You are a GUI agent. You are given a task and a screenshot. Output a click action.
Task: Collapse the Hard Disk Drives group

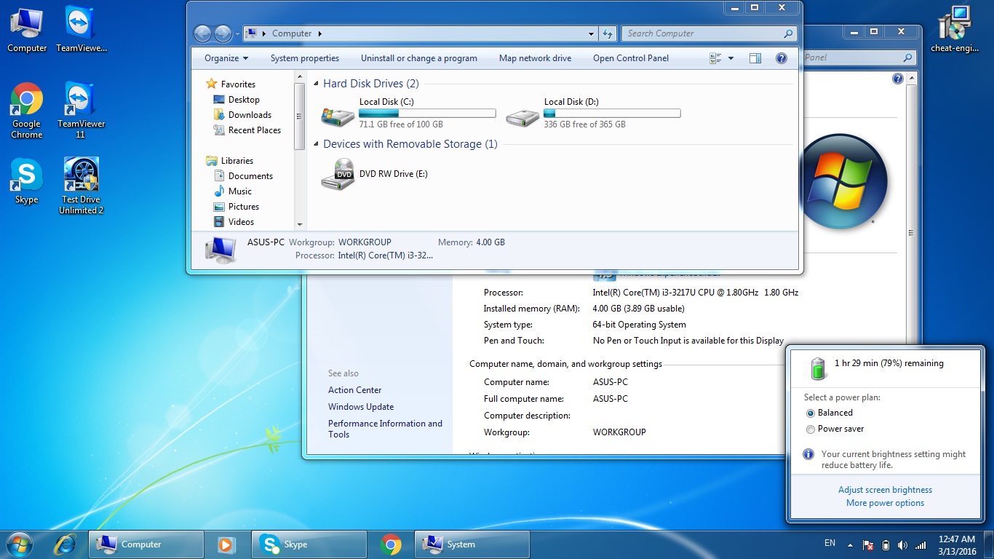click(x=316, y=84)
